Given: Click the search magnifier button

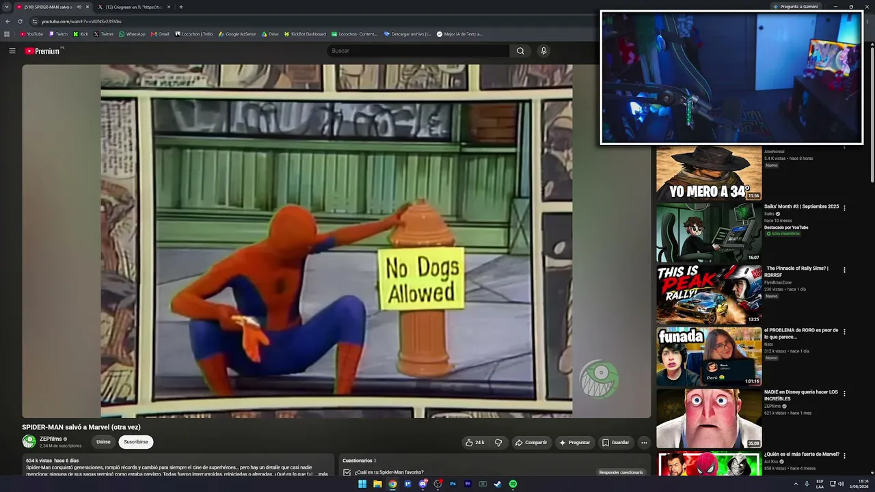Looking at the screenshot, I should 520,51.
